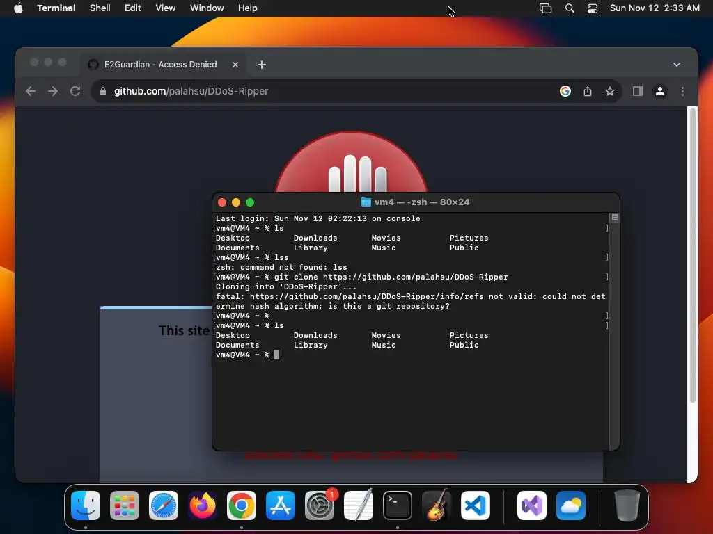The image size is (713, 534).
Task: Close the E2Guardian - Access Denied tab
Action: (235, 65)
